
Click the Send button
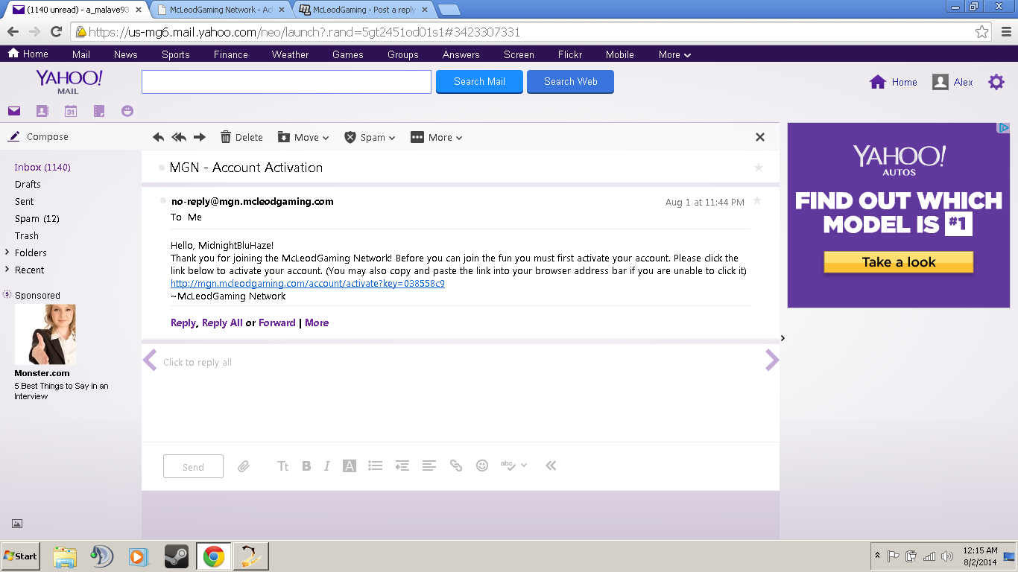pos(193,466)
